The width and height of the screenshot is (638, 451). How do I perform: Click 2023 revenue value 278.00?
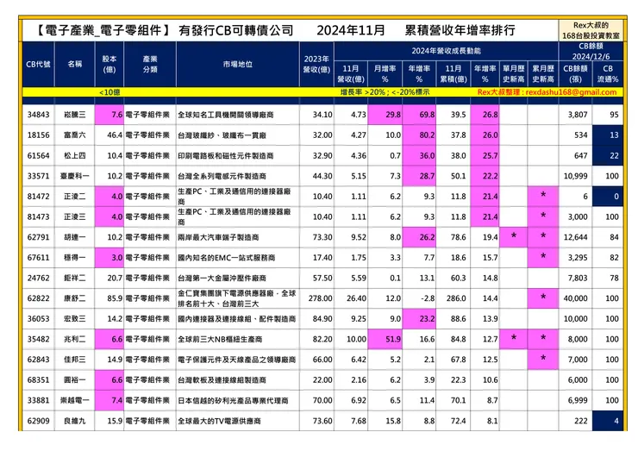click(320, 298)
